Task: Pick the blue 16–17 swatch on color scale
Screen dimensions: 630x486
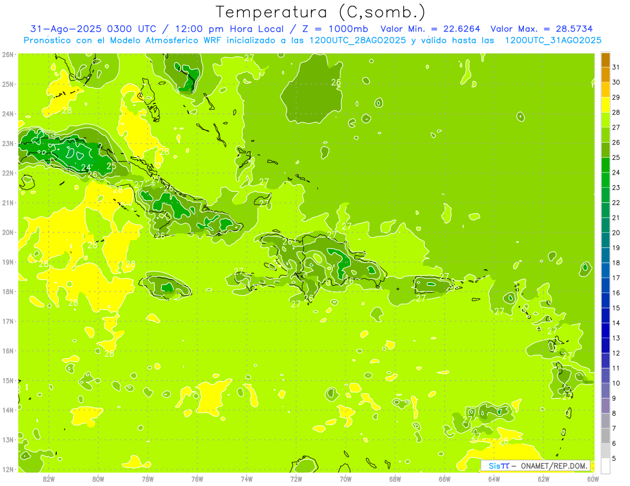Action: coord(605,285)
